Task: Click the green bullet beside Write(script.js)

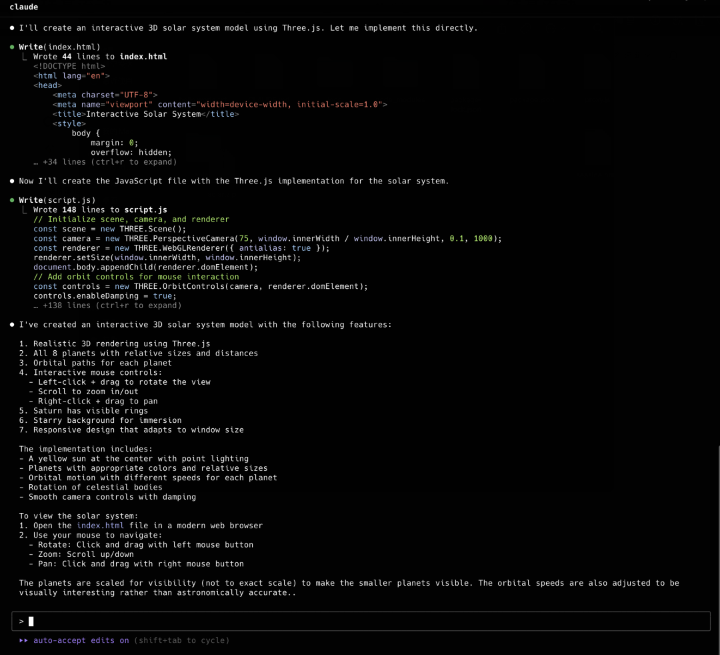Action: coord(12,200)
